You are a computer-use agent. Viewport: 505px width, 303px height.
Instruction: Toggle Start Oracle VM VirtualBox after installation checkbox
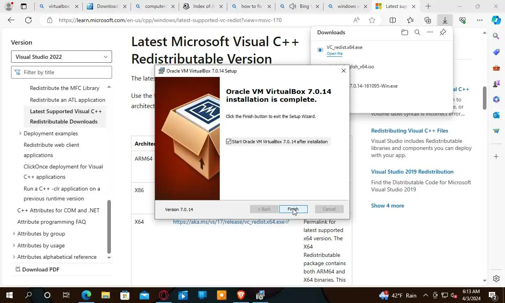tap(228, 142)
